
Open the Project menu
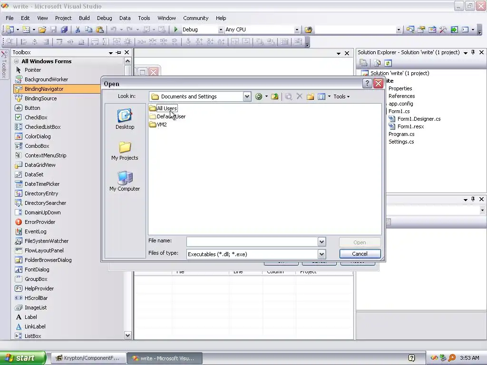63,18
